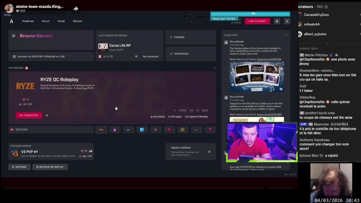The width and height of the screenshot is (361, 203).
Task: Open the Safehouse post's forum.cfx.re link
Action: (269, 115)
